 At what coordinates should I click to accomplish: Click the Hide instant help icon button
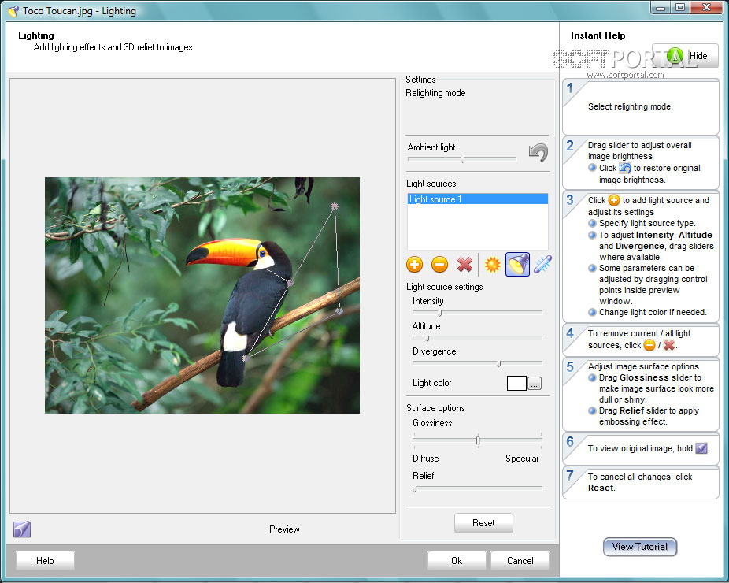tap(686, 56)
